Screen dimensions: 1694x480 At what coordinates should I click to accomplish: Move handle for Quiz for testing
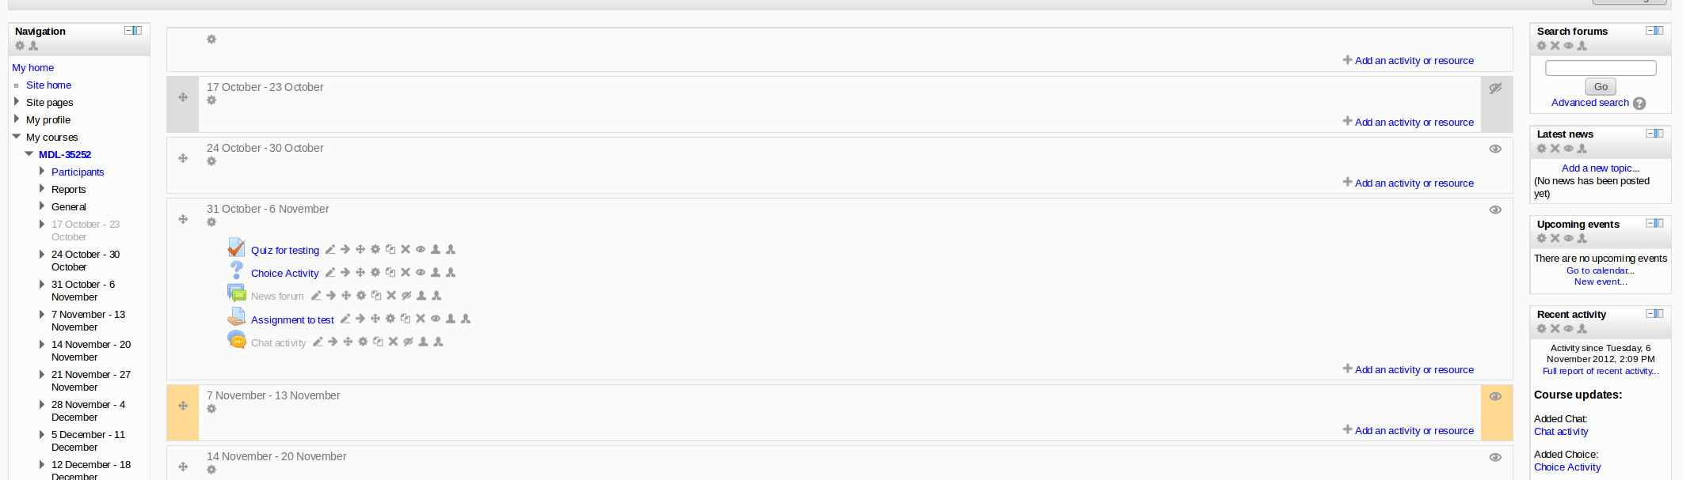coord(360,250)
